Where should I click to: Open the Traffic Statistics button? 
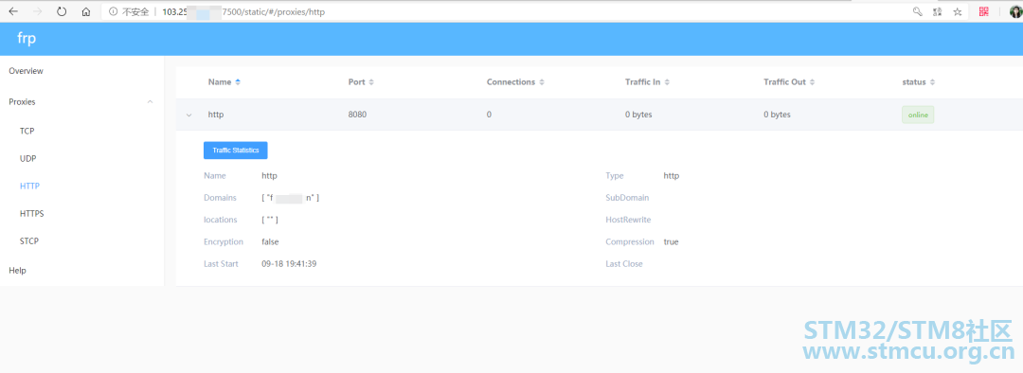[x=236, y=150]
